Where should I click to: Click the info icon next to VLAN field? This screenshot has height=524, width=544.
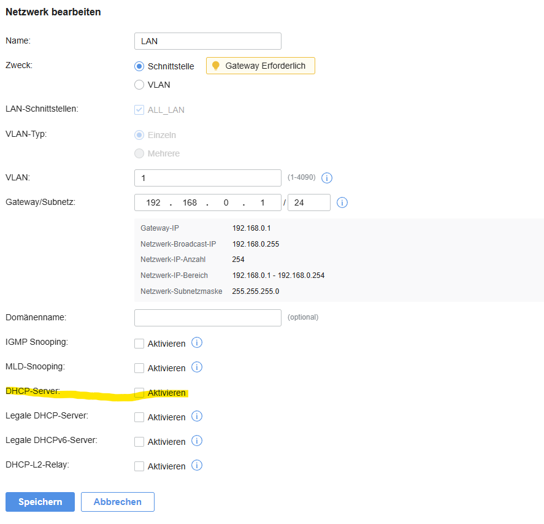click(327, 178)
